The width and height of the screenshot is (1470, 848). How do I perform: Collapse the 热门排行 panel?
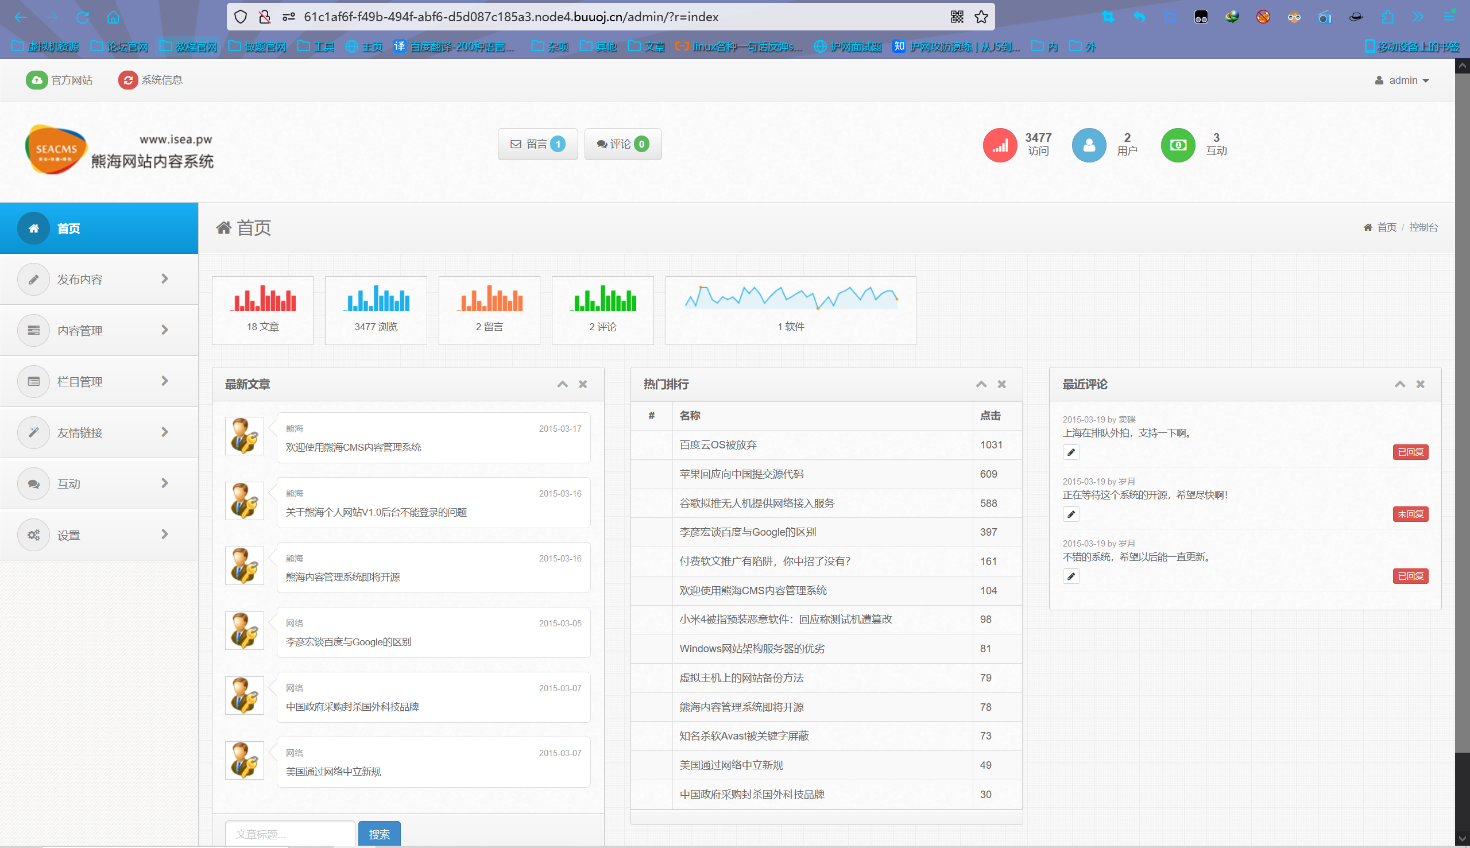click(981, 385)
